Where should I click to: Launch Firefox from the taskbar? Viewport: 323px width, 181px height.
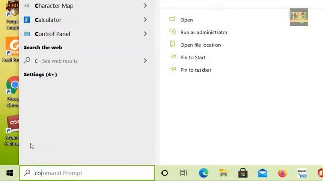click(x=282, y=173)
